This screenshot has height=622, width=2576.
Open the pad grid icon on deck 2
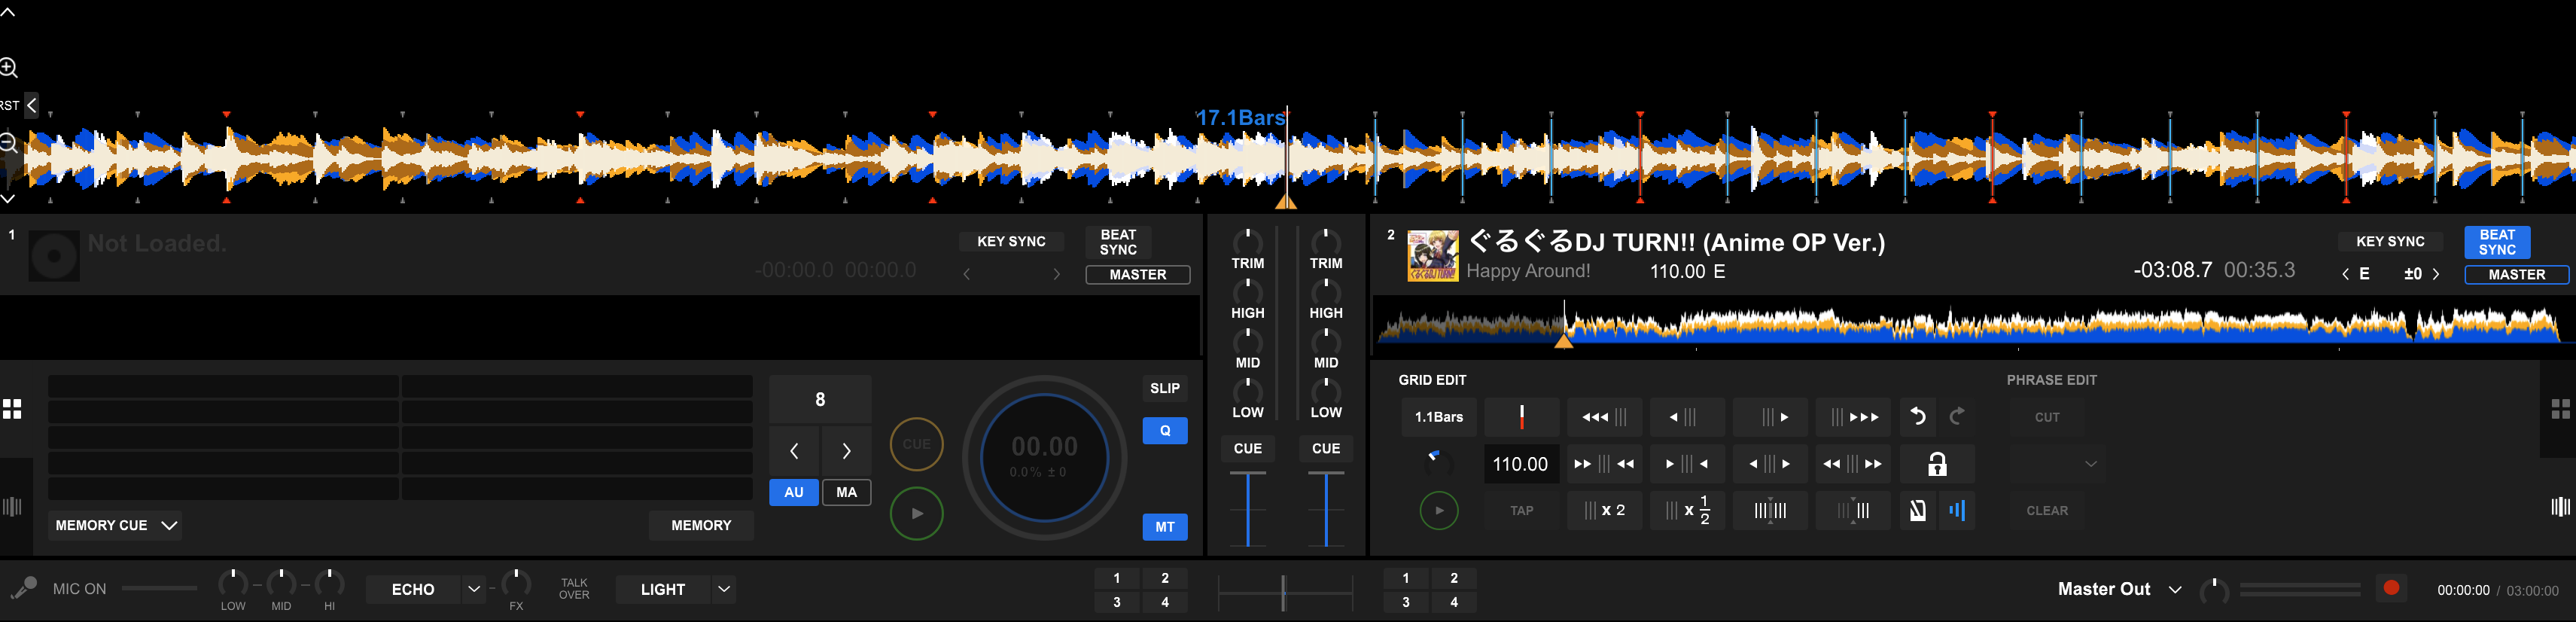pyautogui.click(x=2560, y=409)
